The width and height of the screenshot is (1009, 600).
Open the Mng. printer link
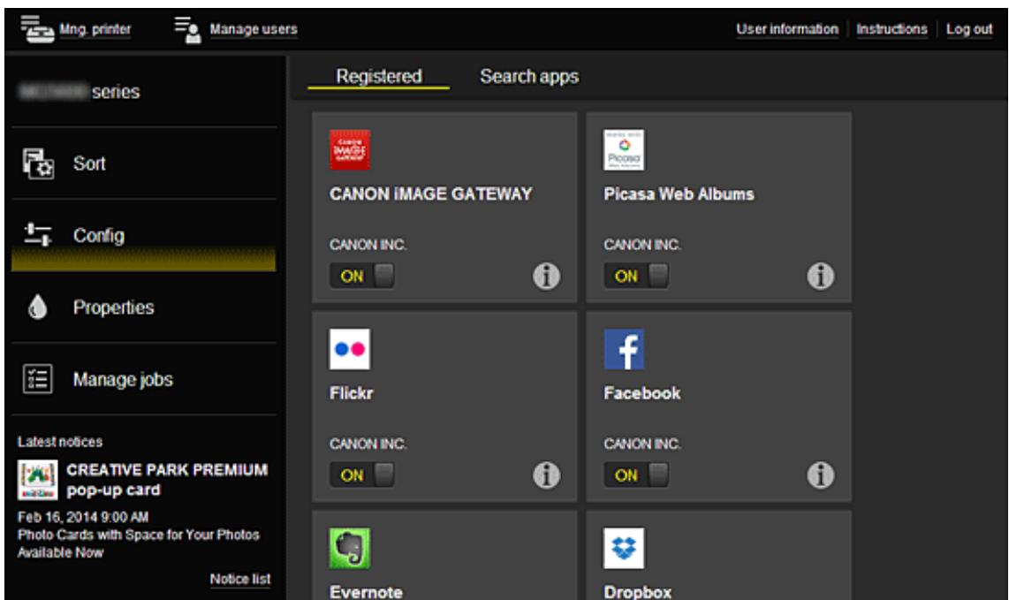coord(95,30)
